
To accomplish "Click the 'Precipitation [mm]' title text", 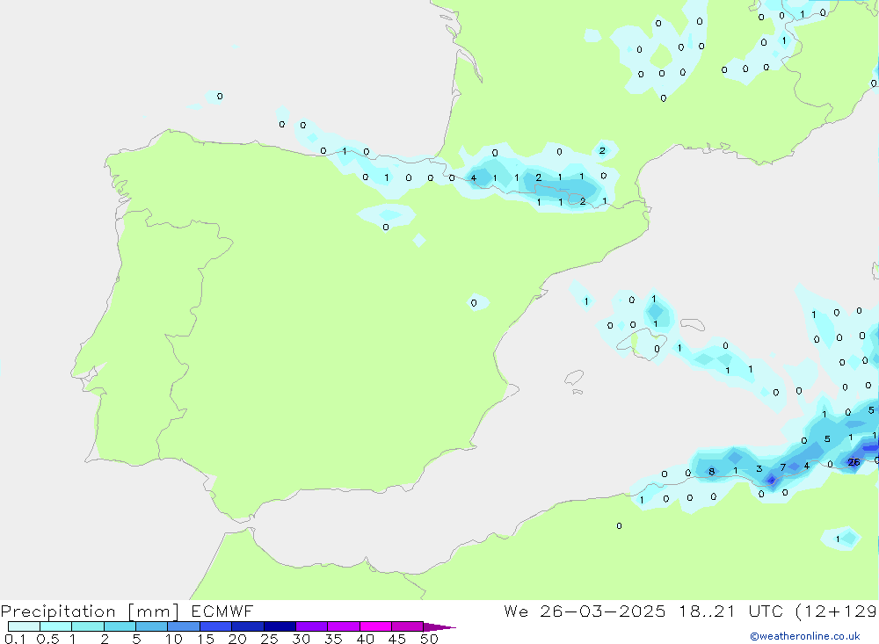I will (x=90, y=611).
